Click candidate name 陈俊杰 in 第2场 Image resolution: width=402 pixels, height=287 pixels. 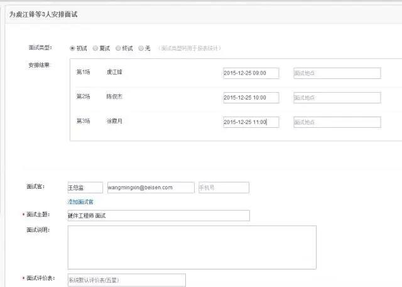point(114,97)
